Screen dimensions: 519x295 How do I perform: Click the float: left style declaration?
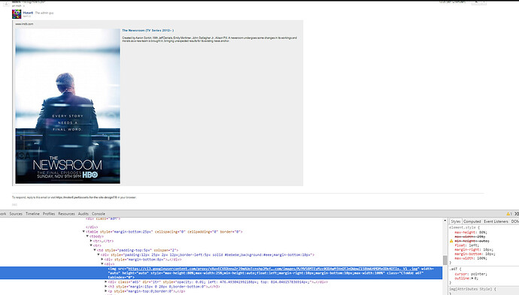(466, 245)
